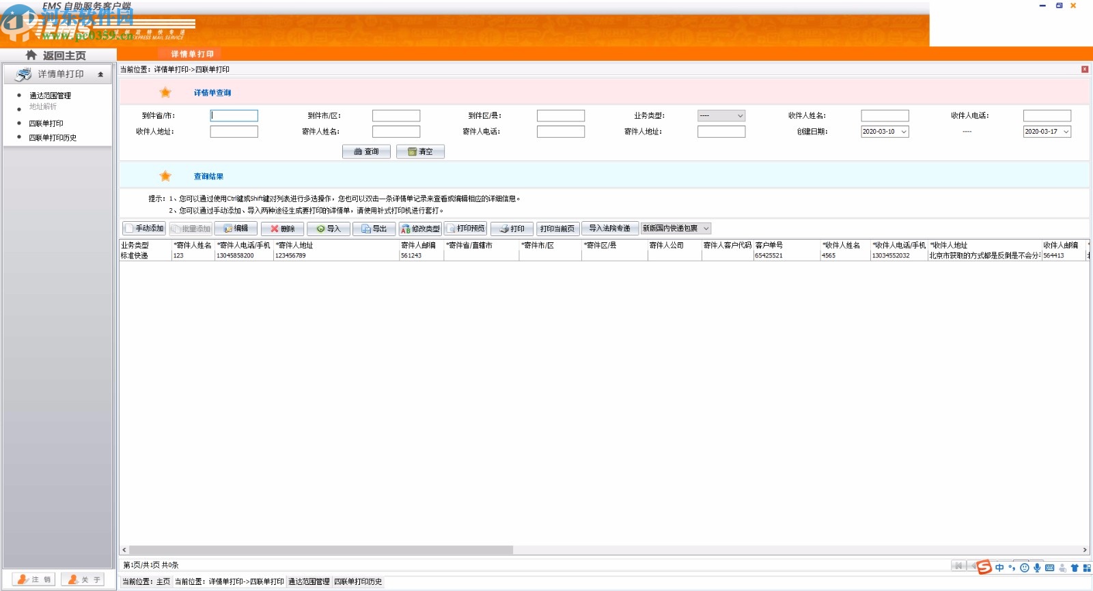Select 四联单打印 in the sidebar
The height and width of the screenshot is (591, 1093).
click(x=46, y=124)
